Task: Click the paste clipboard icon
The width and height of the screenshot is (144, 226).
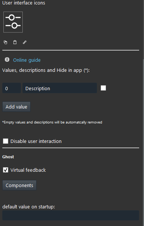Action: (15, 42)
